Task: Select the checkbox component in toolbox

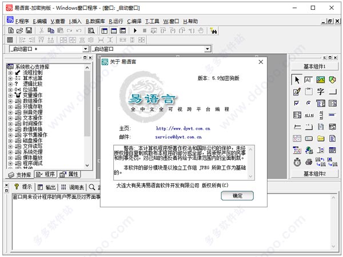Action: pyautogui.click(x=297, y=103)
